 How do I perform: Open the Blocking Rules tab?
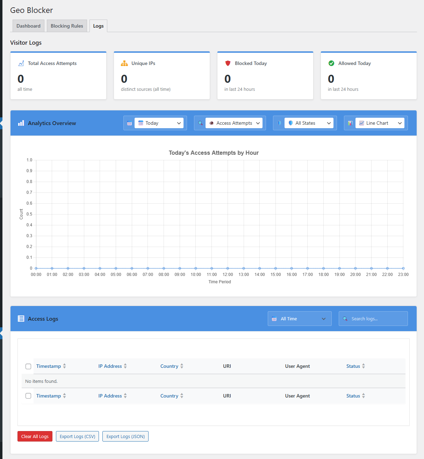pyautogui.click(x=67, y=26)
